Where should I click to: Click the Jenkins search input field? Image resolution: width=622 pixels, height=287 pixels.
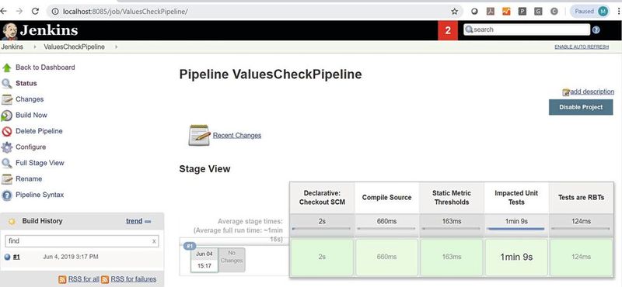[527, 29]
